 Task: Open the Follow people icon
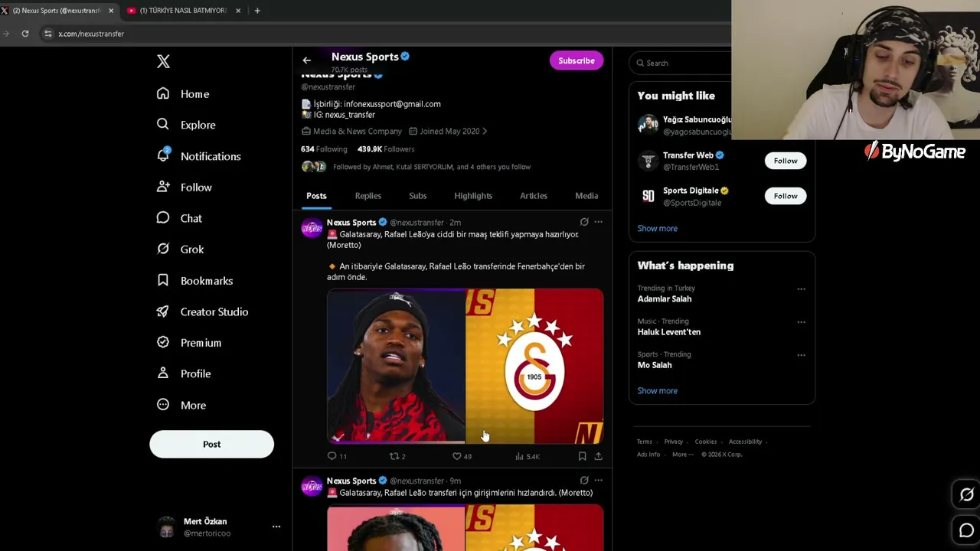pos(163,187)
